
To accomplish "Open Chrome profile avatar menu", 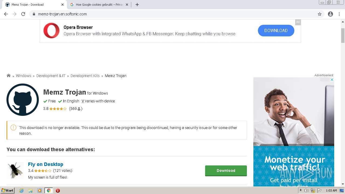I will (330, 14).
